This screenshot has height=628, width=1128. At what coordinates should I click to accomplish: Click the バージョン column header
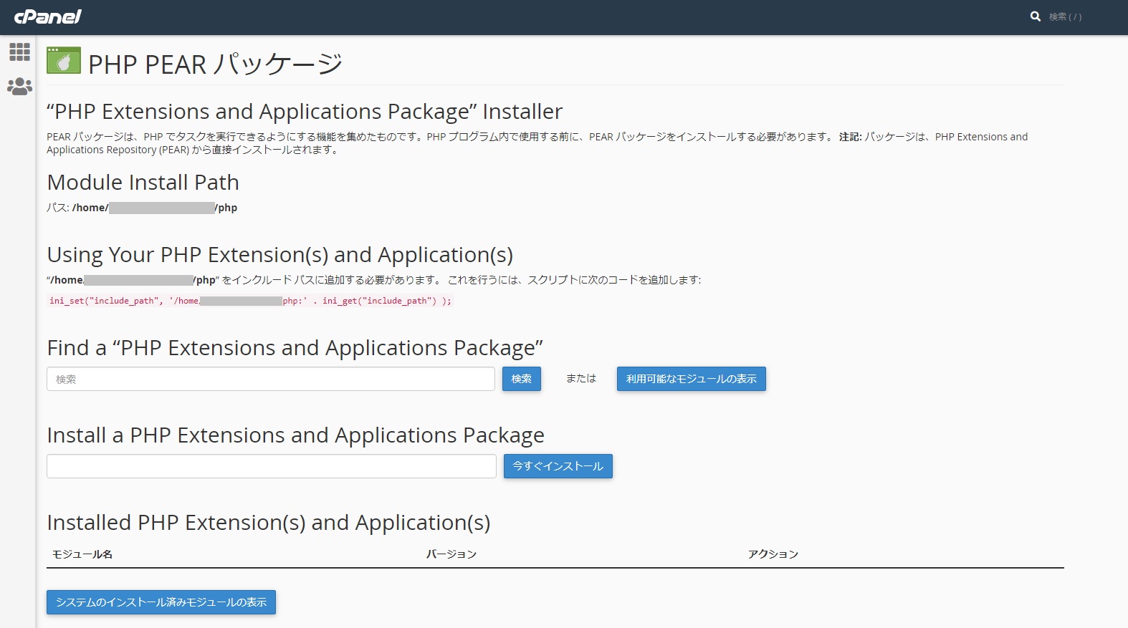[451, 554]
